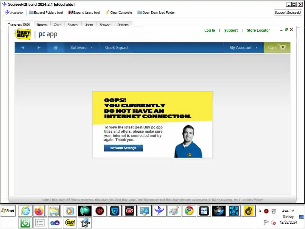Switch to the Rooms tab
The width and height of the screenshot is (305, 229).
pyautogui.click(x=42, y=24)
